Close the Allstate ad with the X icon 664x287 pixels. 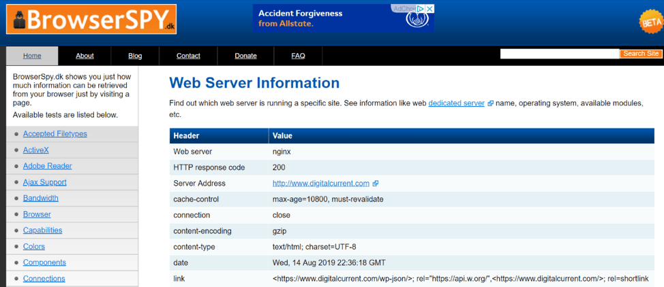click(x=429, y=8)
